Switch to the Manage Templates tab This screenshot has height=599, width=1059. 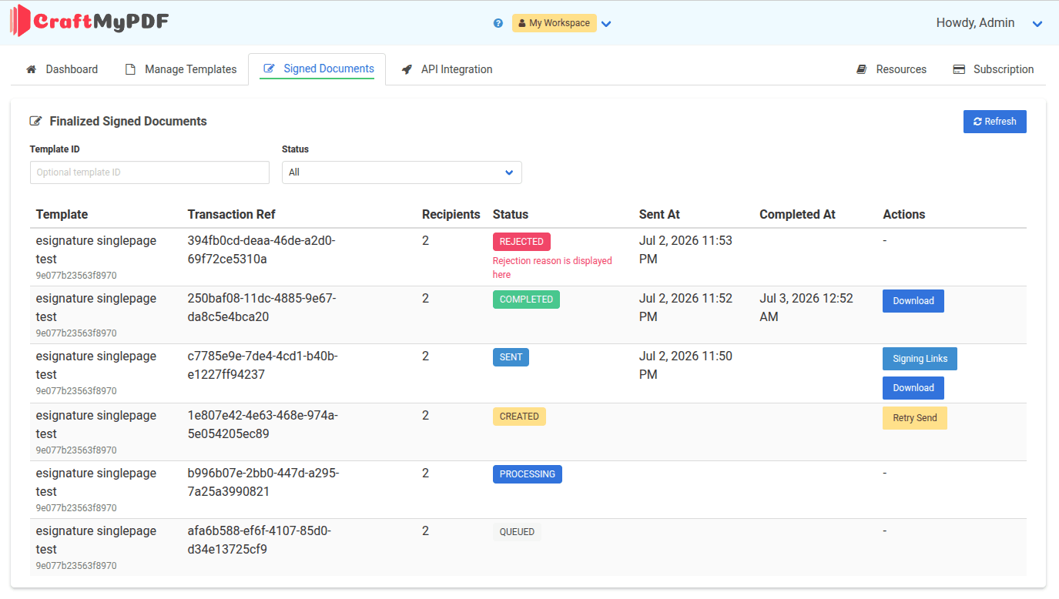pyautogui.click(x=181, y=69)
